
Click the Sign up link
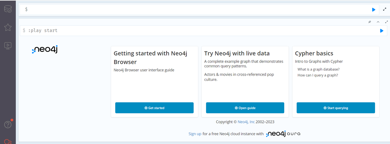[x=195, y=134]
